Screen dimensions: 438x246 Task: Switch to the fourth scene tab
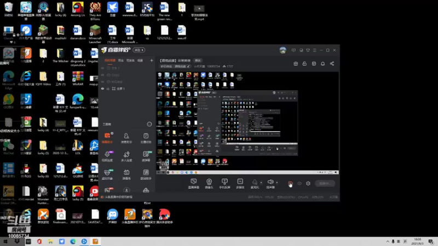pos(140,61)
